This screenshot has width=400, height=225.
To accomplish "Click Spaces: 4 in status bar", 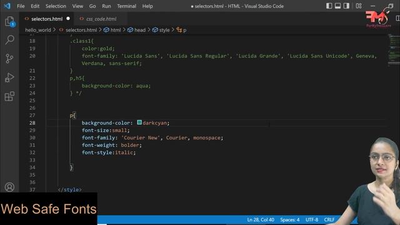I will click(290, 219).
